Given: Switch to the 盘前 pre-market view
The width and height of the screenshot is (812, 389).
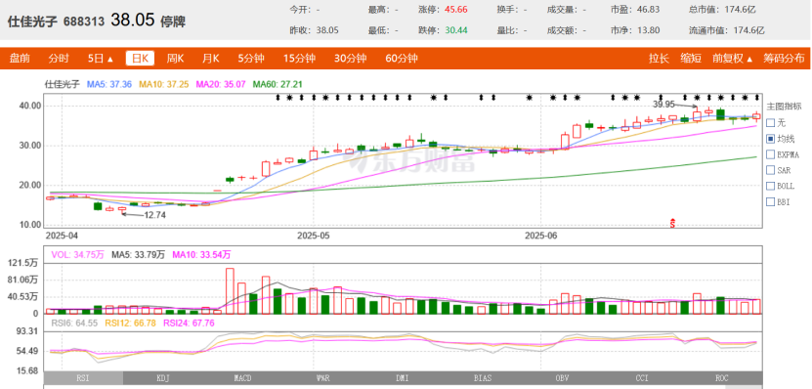Looking at the screenshot, I should [20, 59].
